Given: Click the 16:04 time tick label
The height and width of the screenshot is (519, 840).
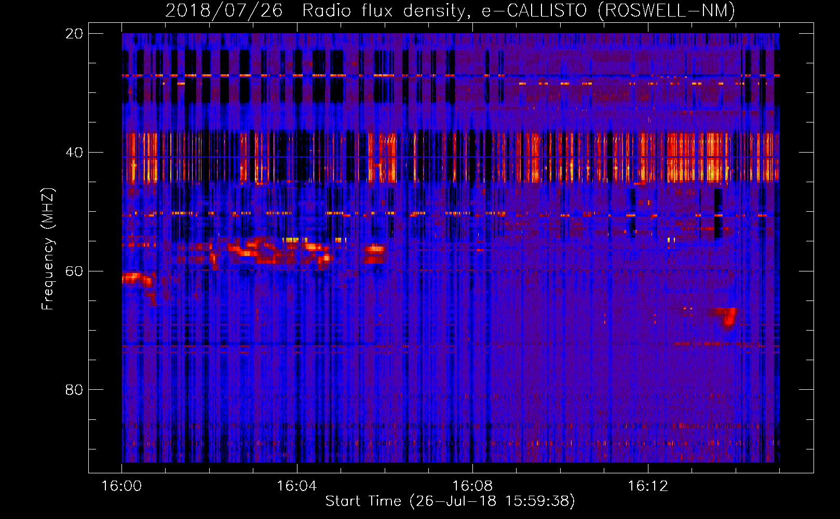Looking at the screenshot, I should click(x=297, y=486).
